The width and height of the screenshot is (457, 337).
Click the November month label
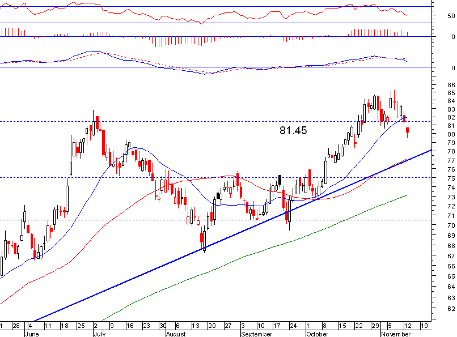(x=396, y=334)
